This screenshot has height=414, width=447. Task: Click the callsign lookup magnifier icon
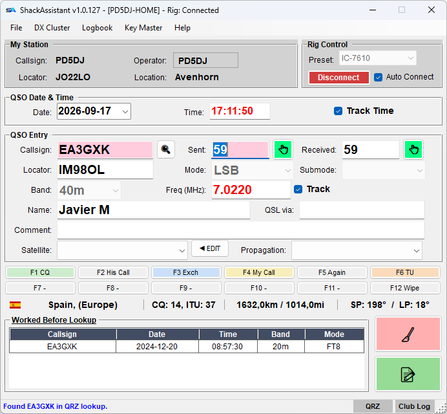point(165,149)
